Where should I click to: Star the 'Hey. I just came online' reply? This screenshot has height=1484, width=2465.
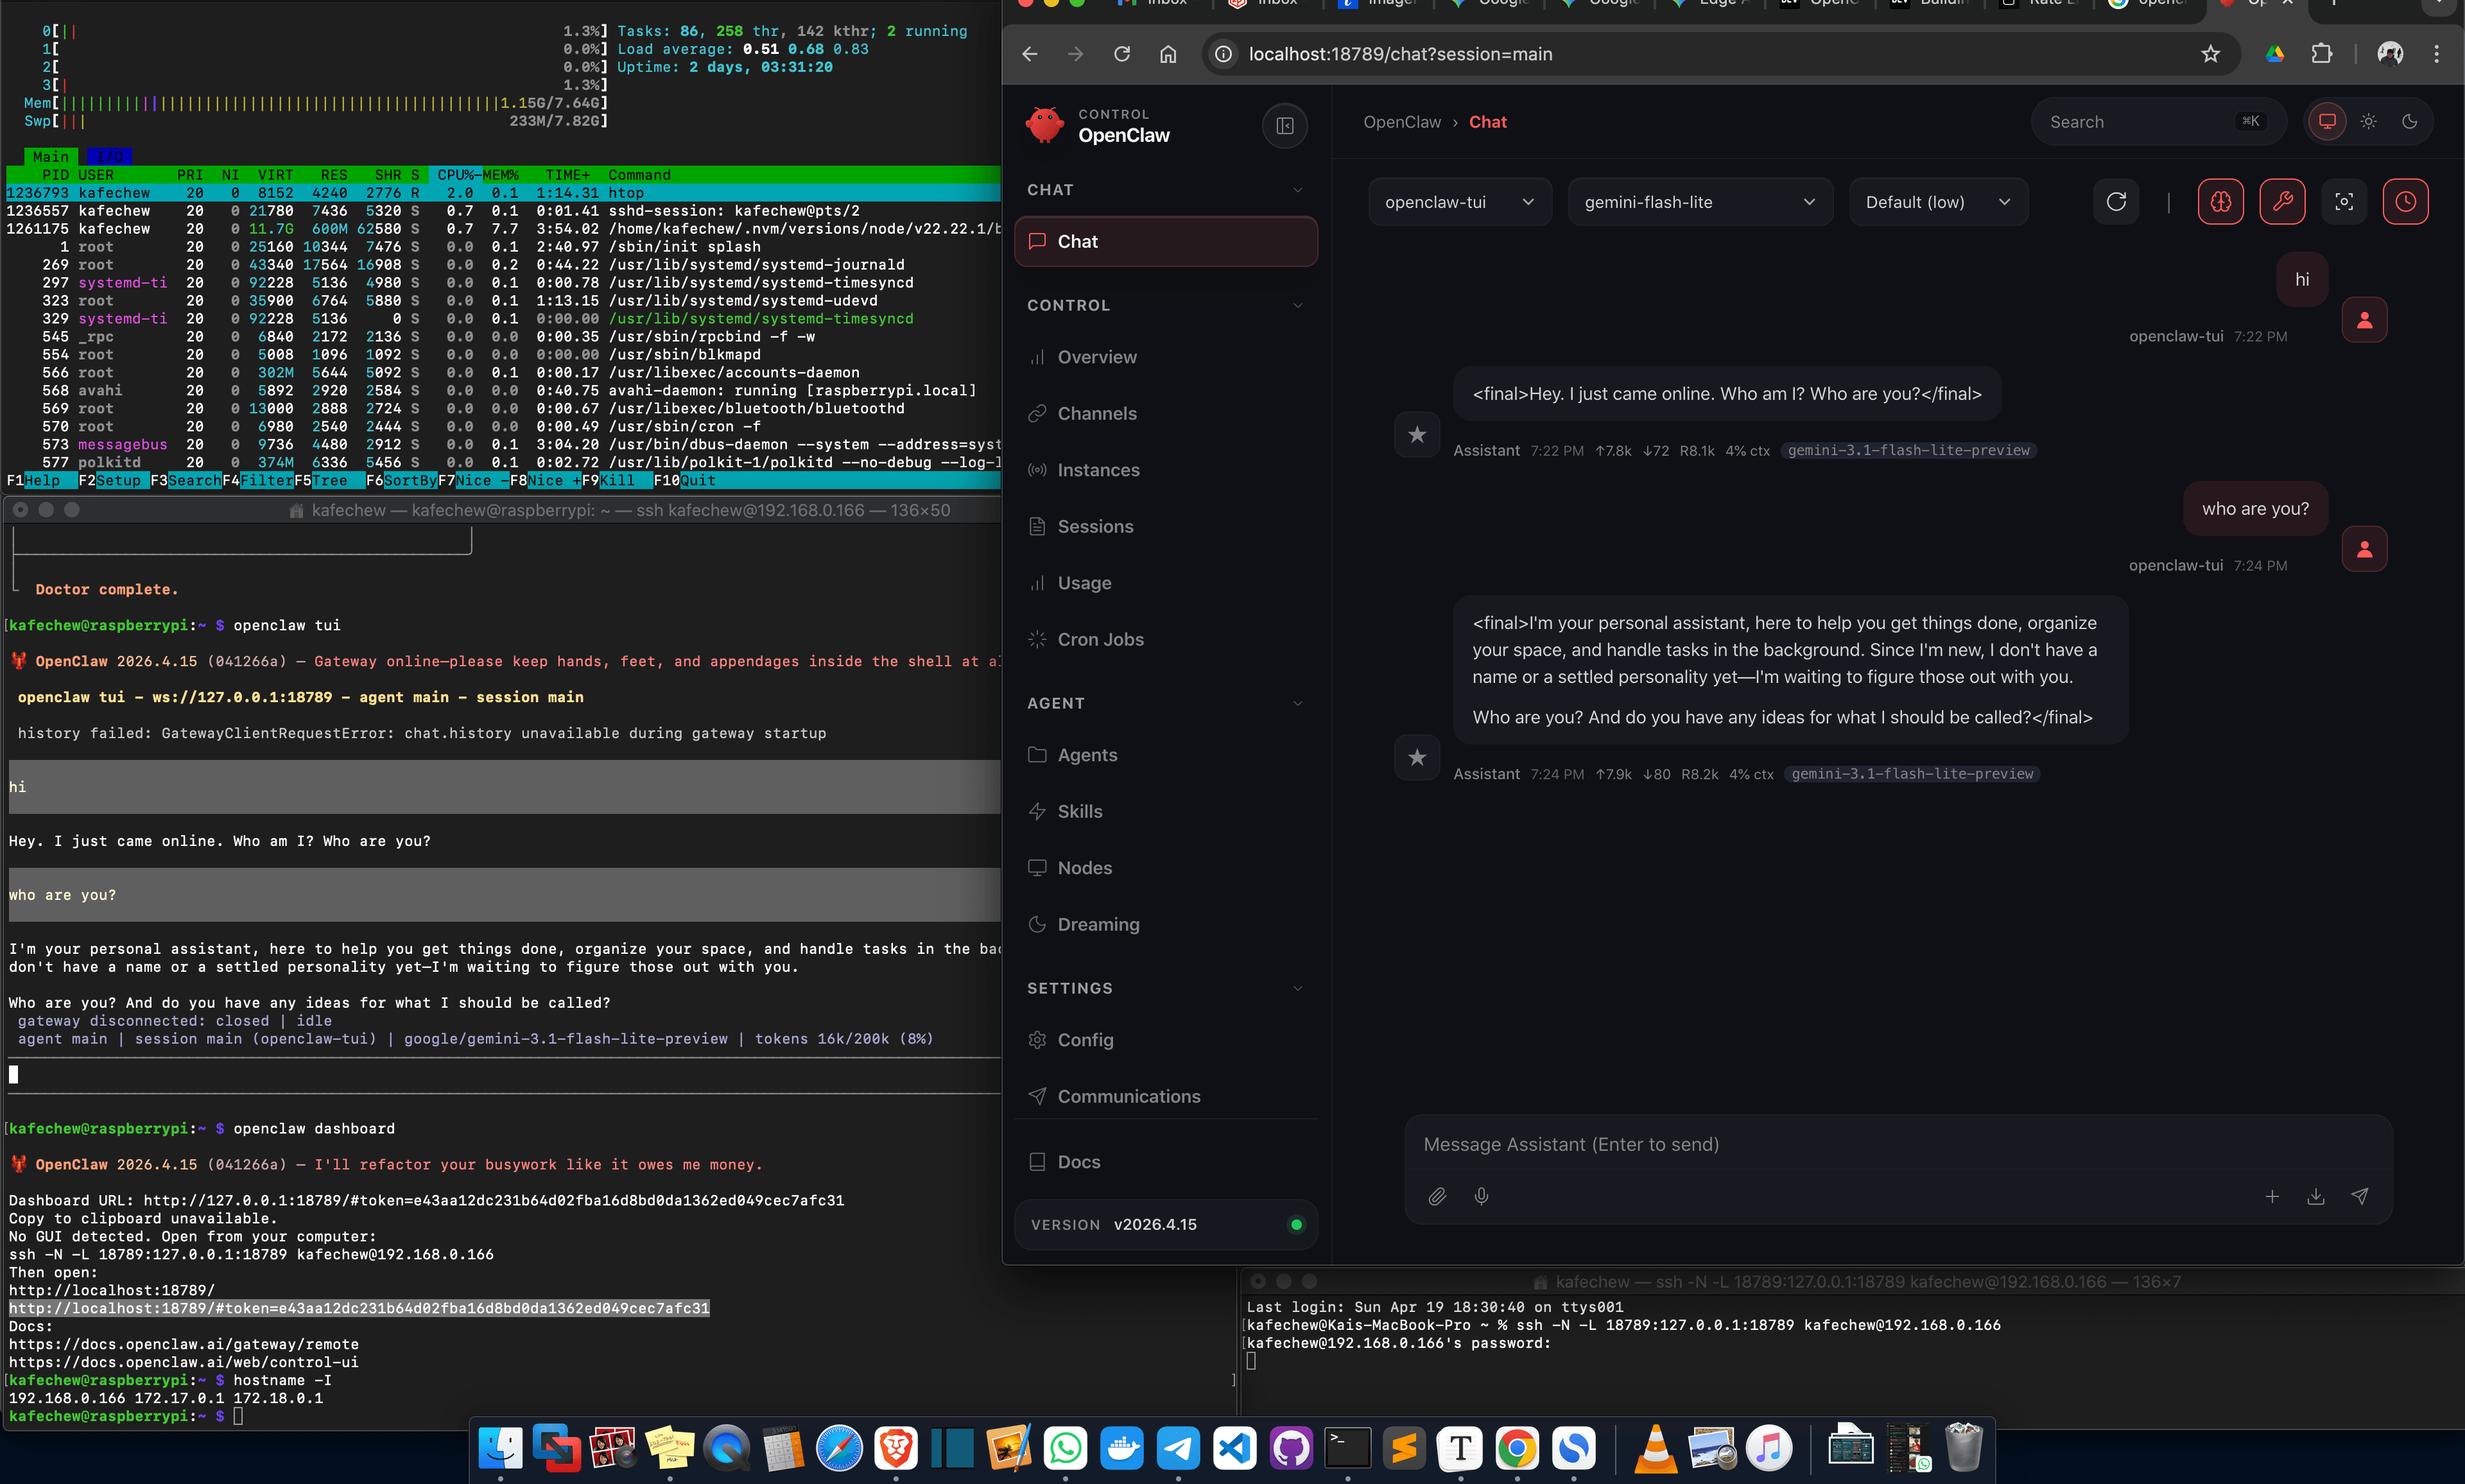tap(1417, 435)
